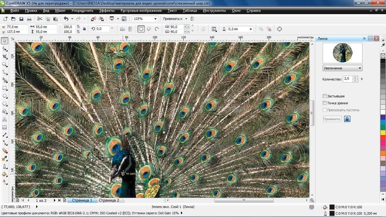Select the Outline pen tool
This screenshot has height=217, width=386.
(5, 166)
